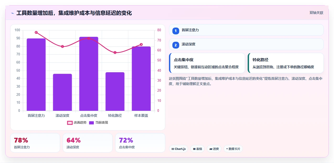The image size is (334, 163).
Task: Select the 首屏注意力 purple bar
Action: coord(36,75)
